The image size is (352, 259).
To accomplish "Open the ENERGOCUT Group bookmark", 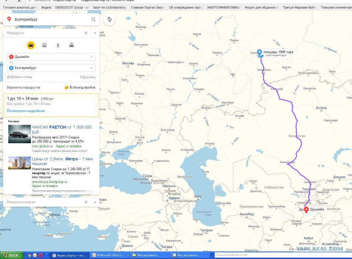I will 72,8.
